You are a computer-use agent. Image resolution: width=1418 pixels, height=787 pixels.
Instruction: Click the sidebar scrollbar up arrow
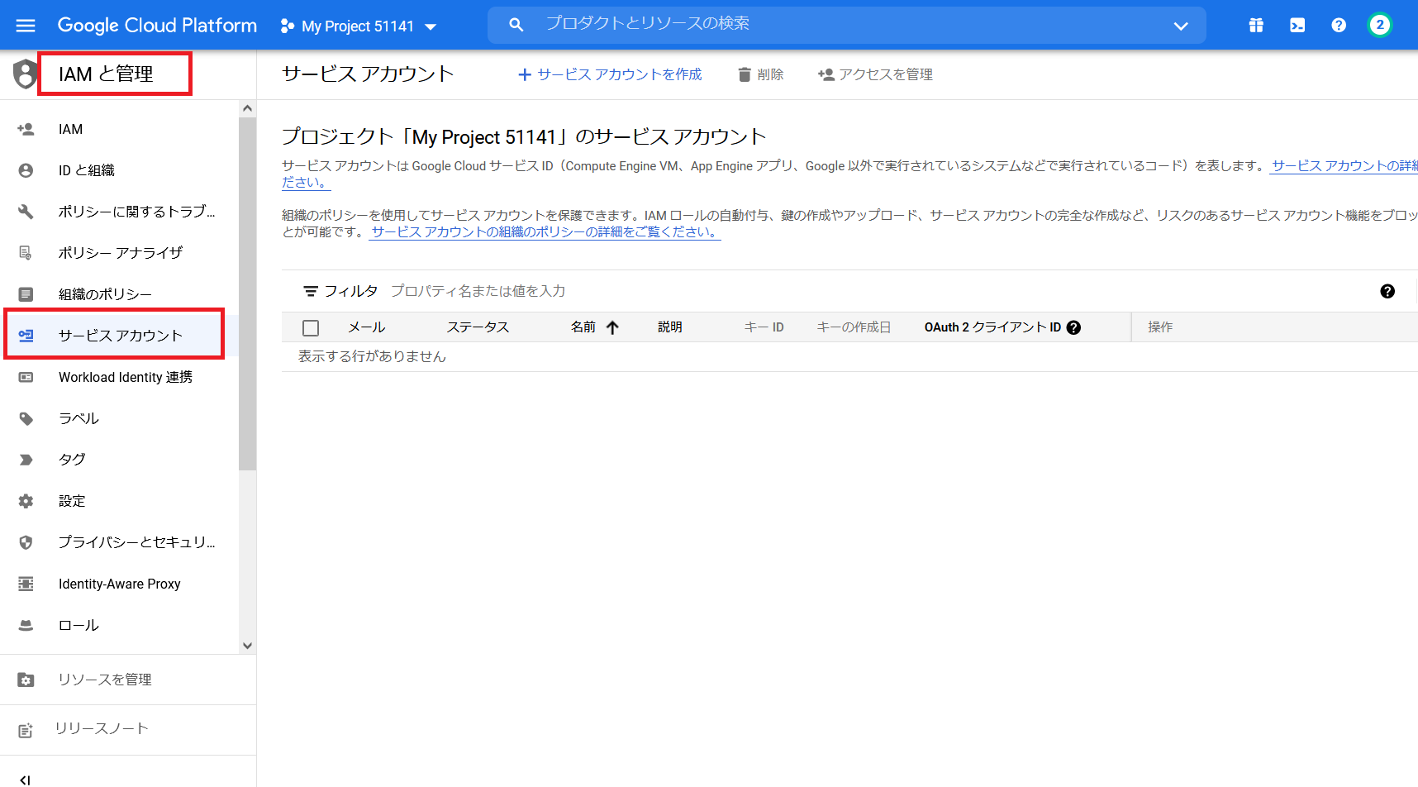pos(247,108)
